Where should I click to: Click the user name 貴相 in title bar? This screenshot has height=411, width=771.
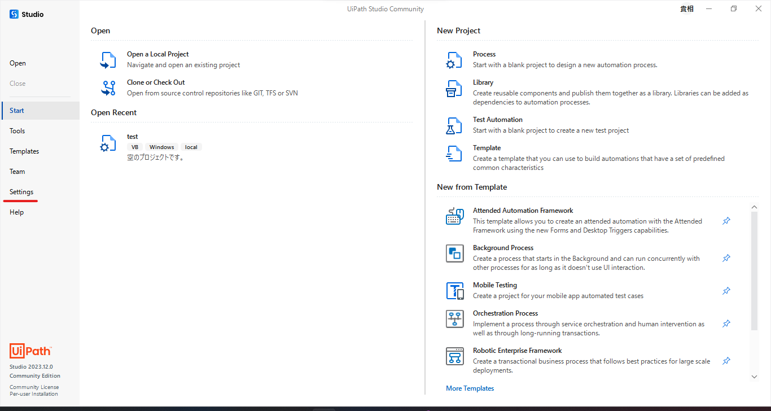click(x=687, y=9)
